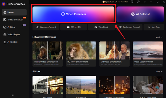Click the sidebar page indicator dots
166x98 pixels.
tap(13, 95)
